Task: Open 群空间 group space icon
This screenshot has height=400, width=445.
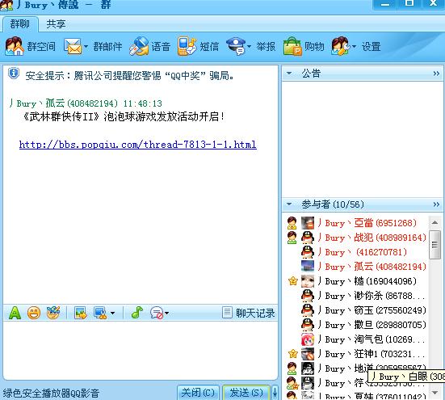Action: pyautogui.click(x=15, y=46)
